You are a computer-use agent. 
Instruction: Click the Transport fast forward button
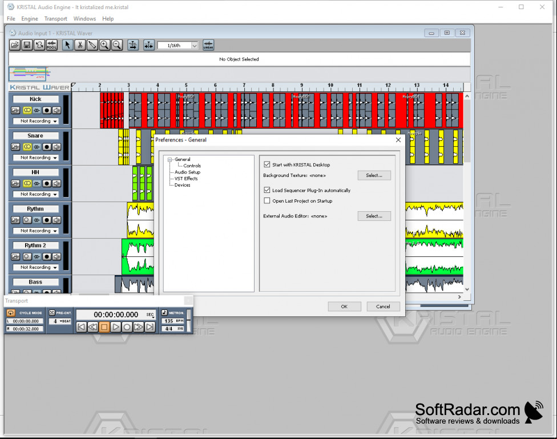pyautogui.click(x=139, y=327)
